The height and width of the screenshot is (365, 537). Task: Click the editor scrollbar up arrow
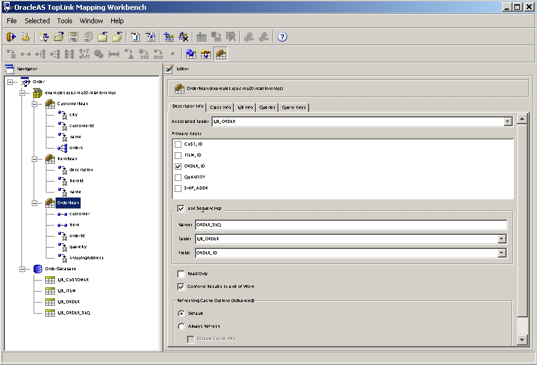coord(522,119)
